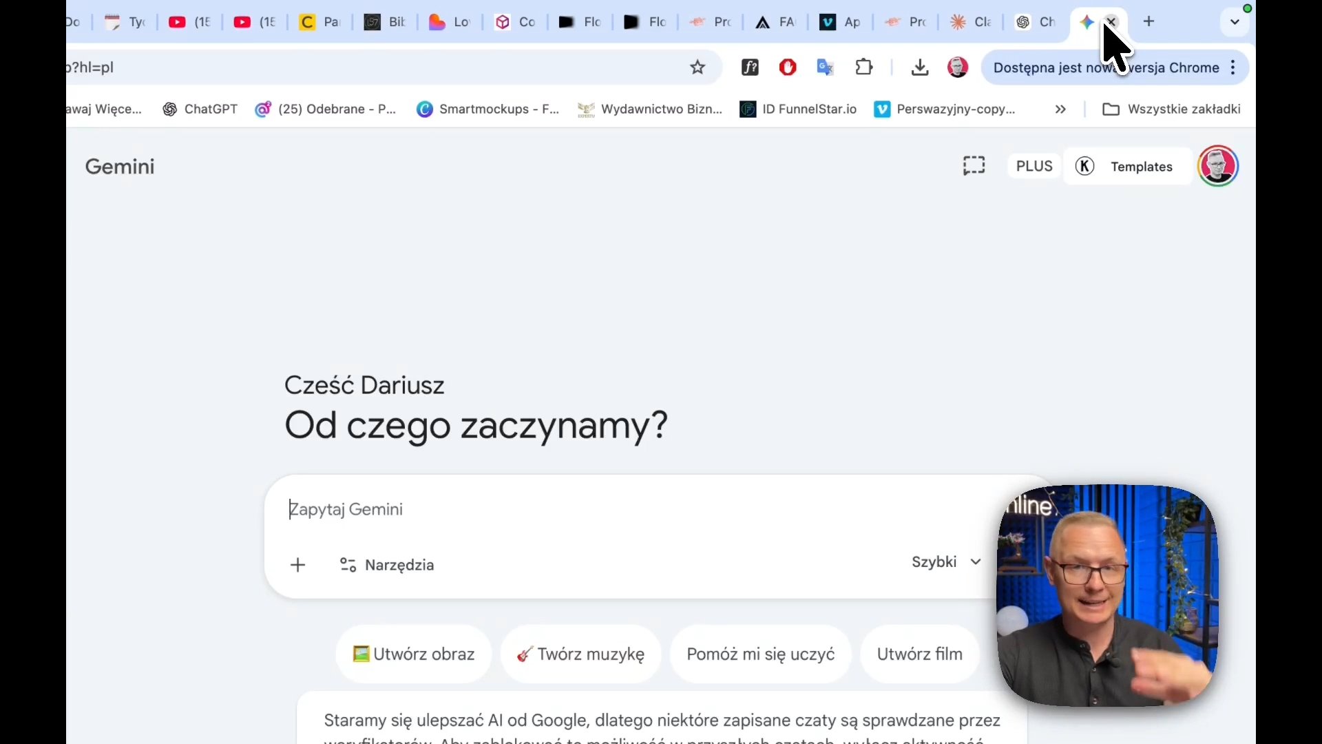Switch to the Cla (Claude) tab
Viewport: 1322px width, 744px height.
971,22
